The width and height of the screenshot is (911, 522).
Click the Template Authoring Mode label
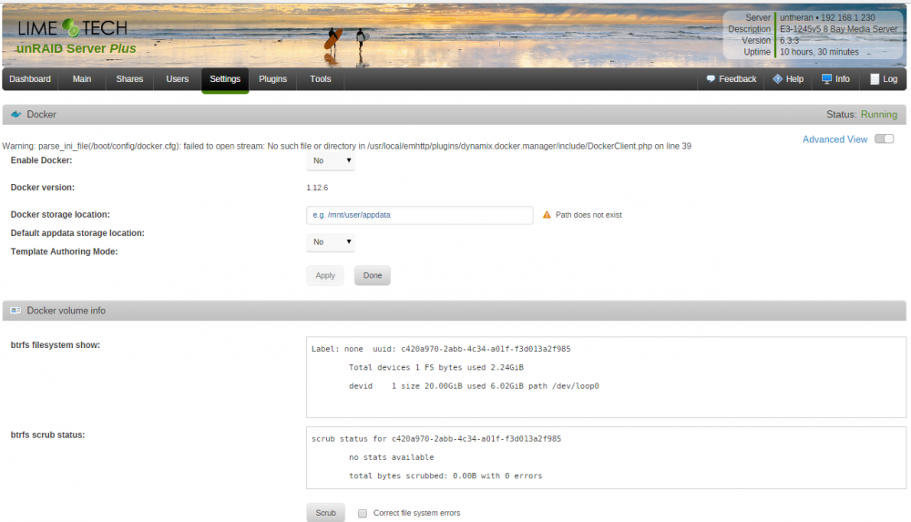click(x=64, y=251)
